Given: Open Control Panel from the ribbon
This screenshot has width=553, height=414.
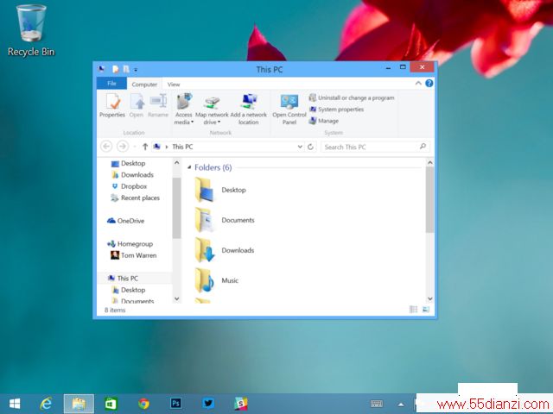Looking at the screenshot, I should coord(289,110).
